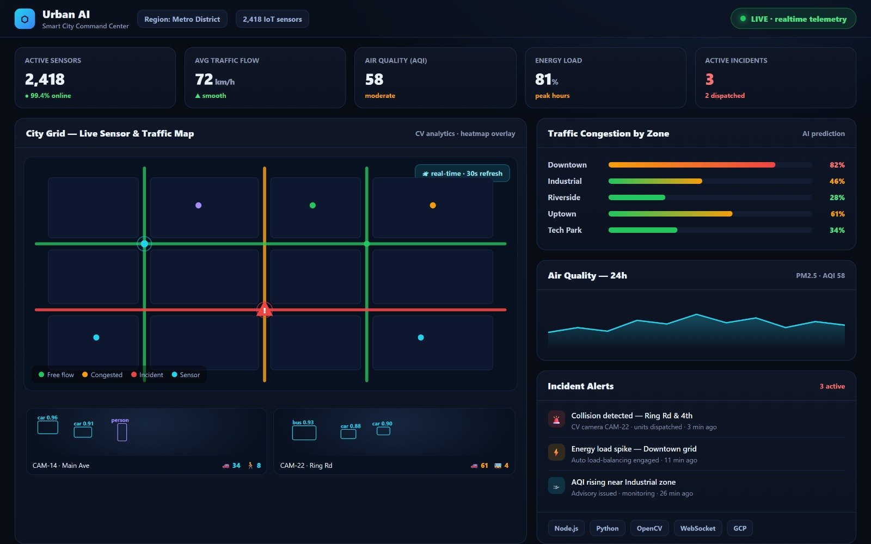Select the Python tag
Screen dimensions: 871x544
607,528
